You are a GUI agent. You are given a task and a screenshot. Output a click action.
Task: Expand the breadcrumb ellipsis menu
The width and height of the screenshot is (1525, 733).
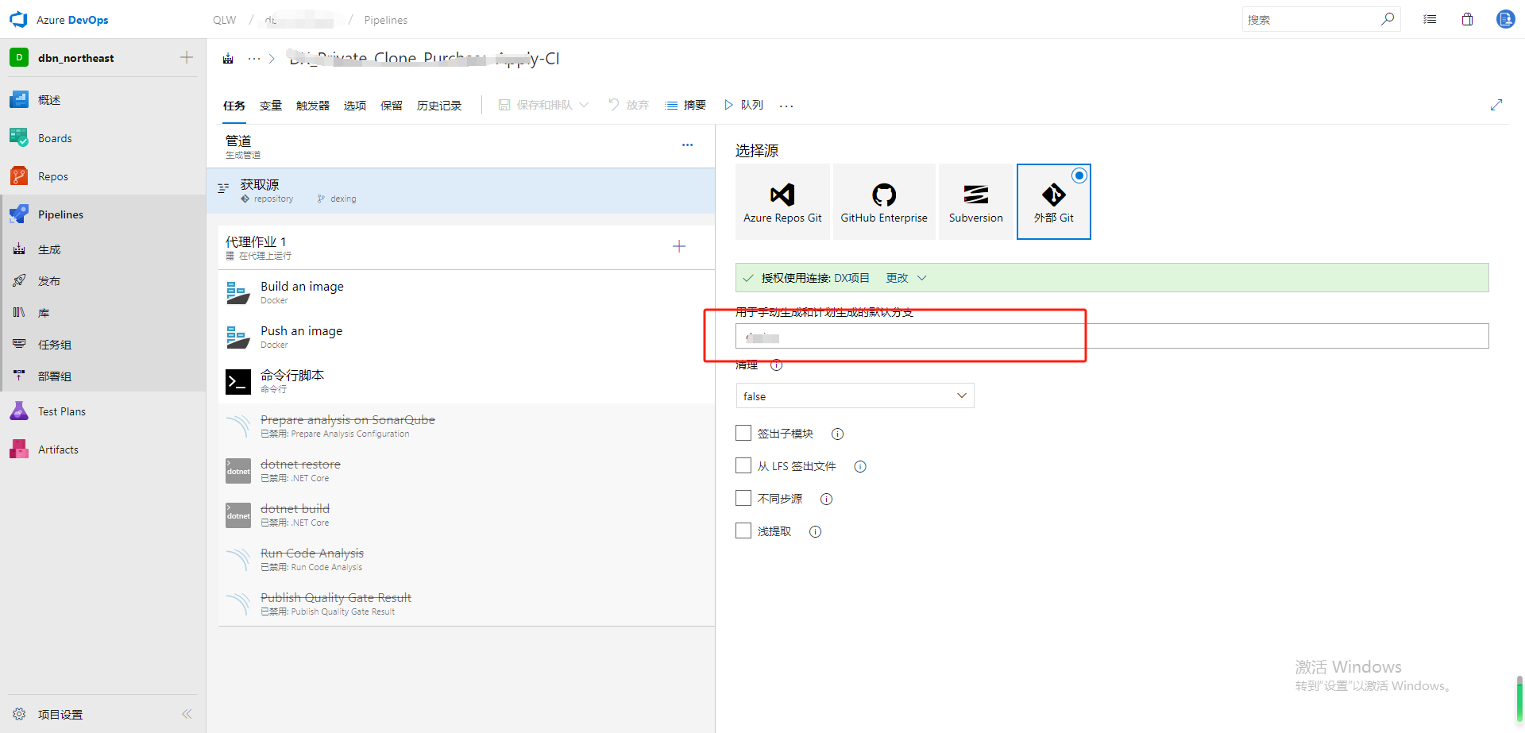click(254, 58)
